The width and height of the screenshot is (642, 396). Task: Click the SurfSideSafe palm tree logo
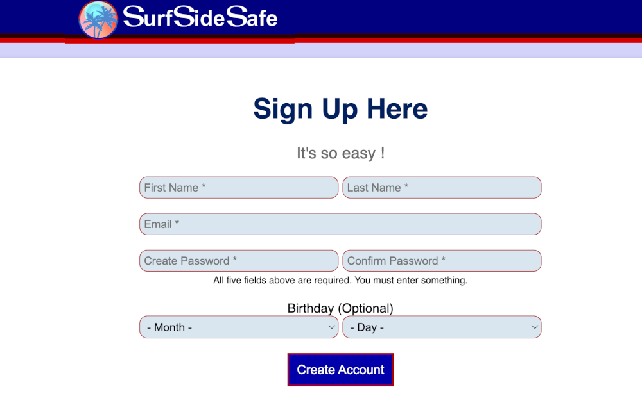[x=98, y=19]
